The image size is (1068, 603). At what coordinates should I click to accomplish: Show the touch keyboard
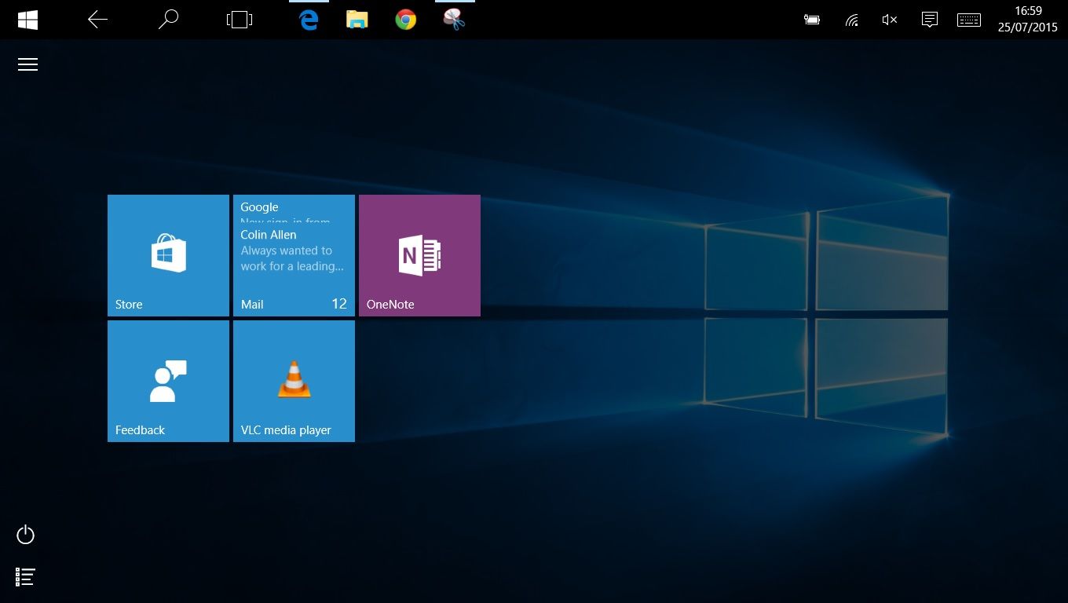point(969,20)
